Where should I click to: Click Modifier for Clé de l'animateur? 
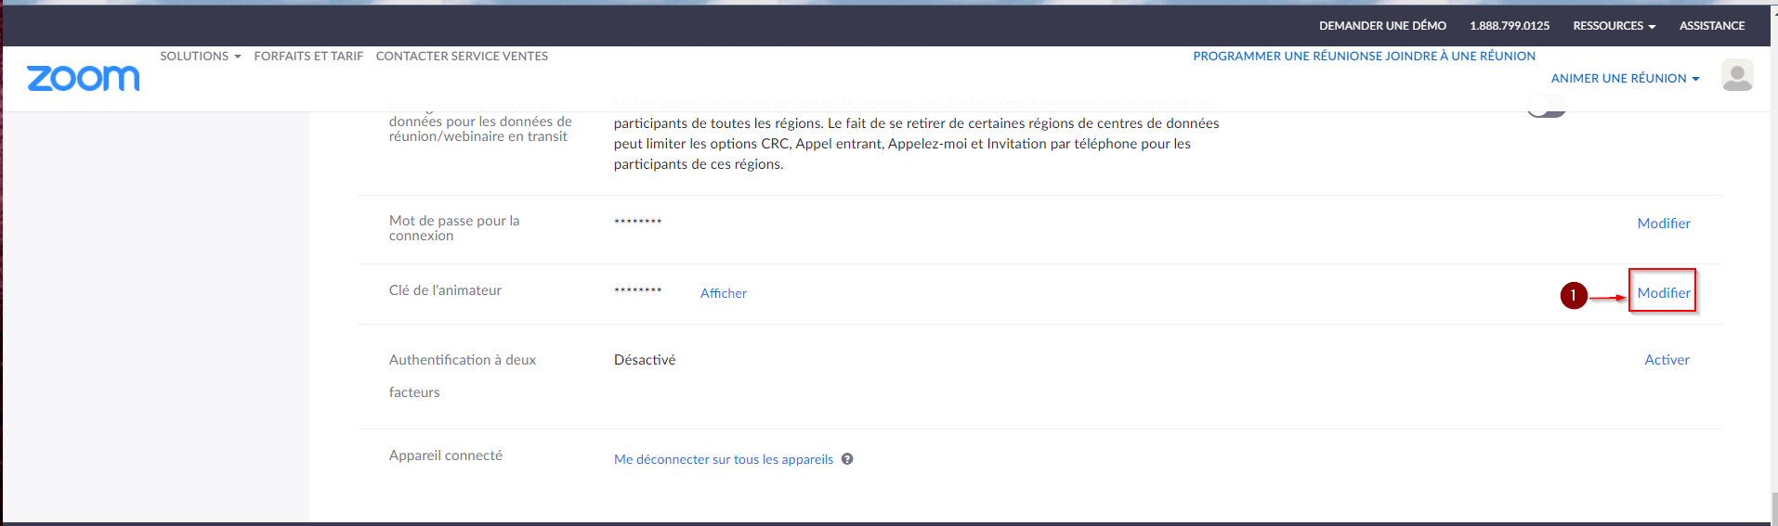pyautogui.click(x=1663, y=293)
